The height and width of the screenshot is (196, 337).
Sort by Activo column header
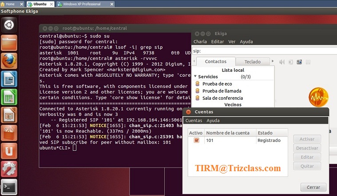tap(196, 133)
